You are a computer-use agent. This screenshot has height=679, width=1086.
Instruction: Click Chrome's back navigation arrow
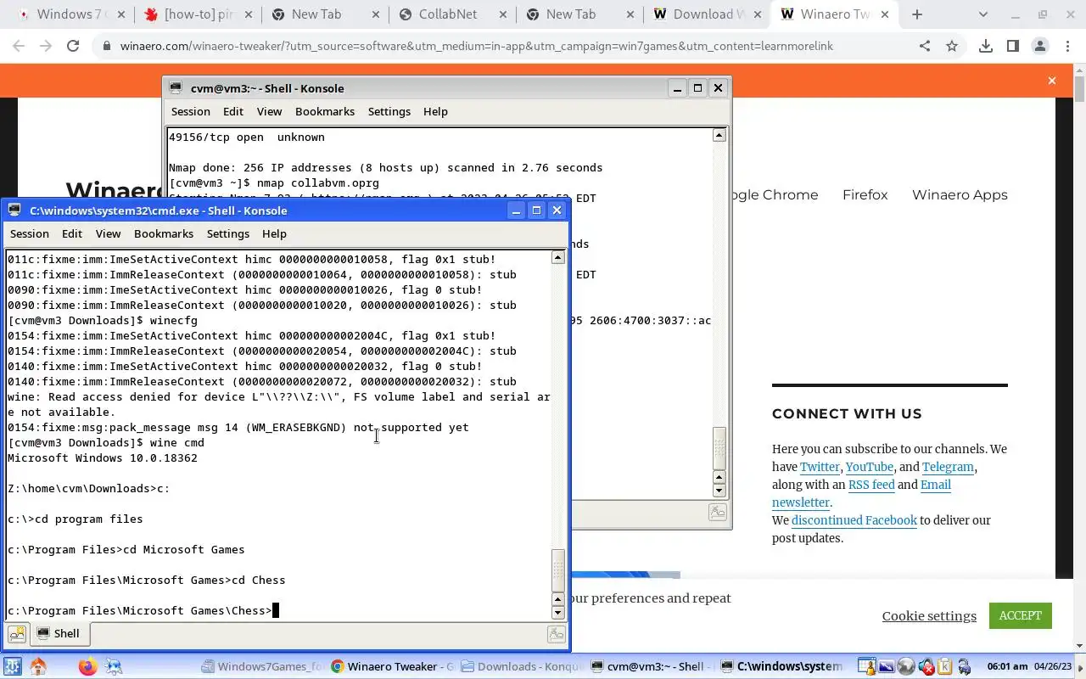20,46
